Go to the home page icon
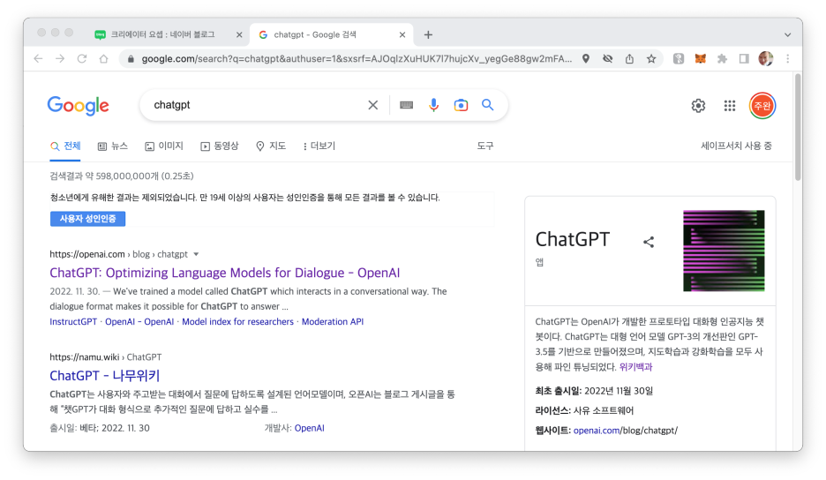 click(x=104, y=59)
